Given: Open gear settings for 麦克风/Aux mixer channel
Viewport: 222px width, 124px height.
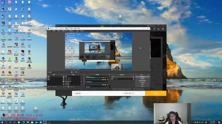Looking at the screenshot, I should click(108, 80).
